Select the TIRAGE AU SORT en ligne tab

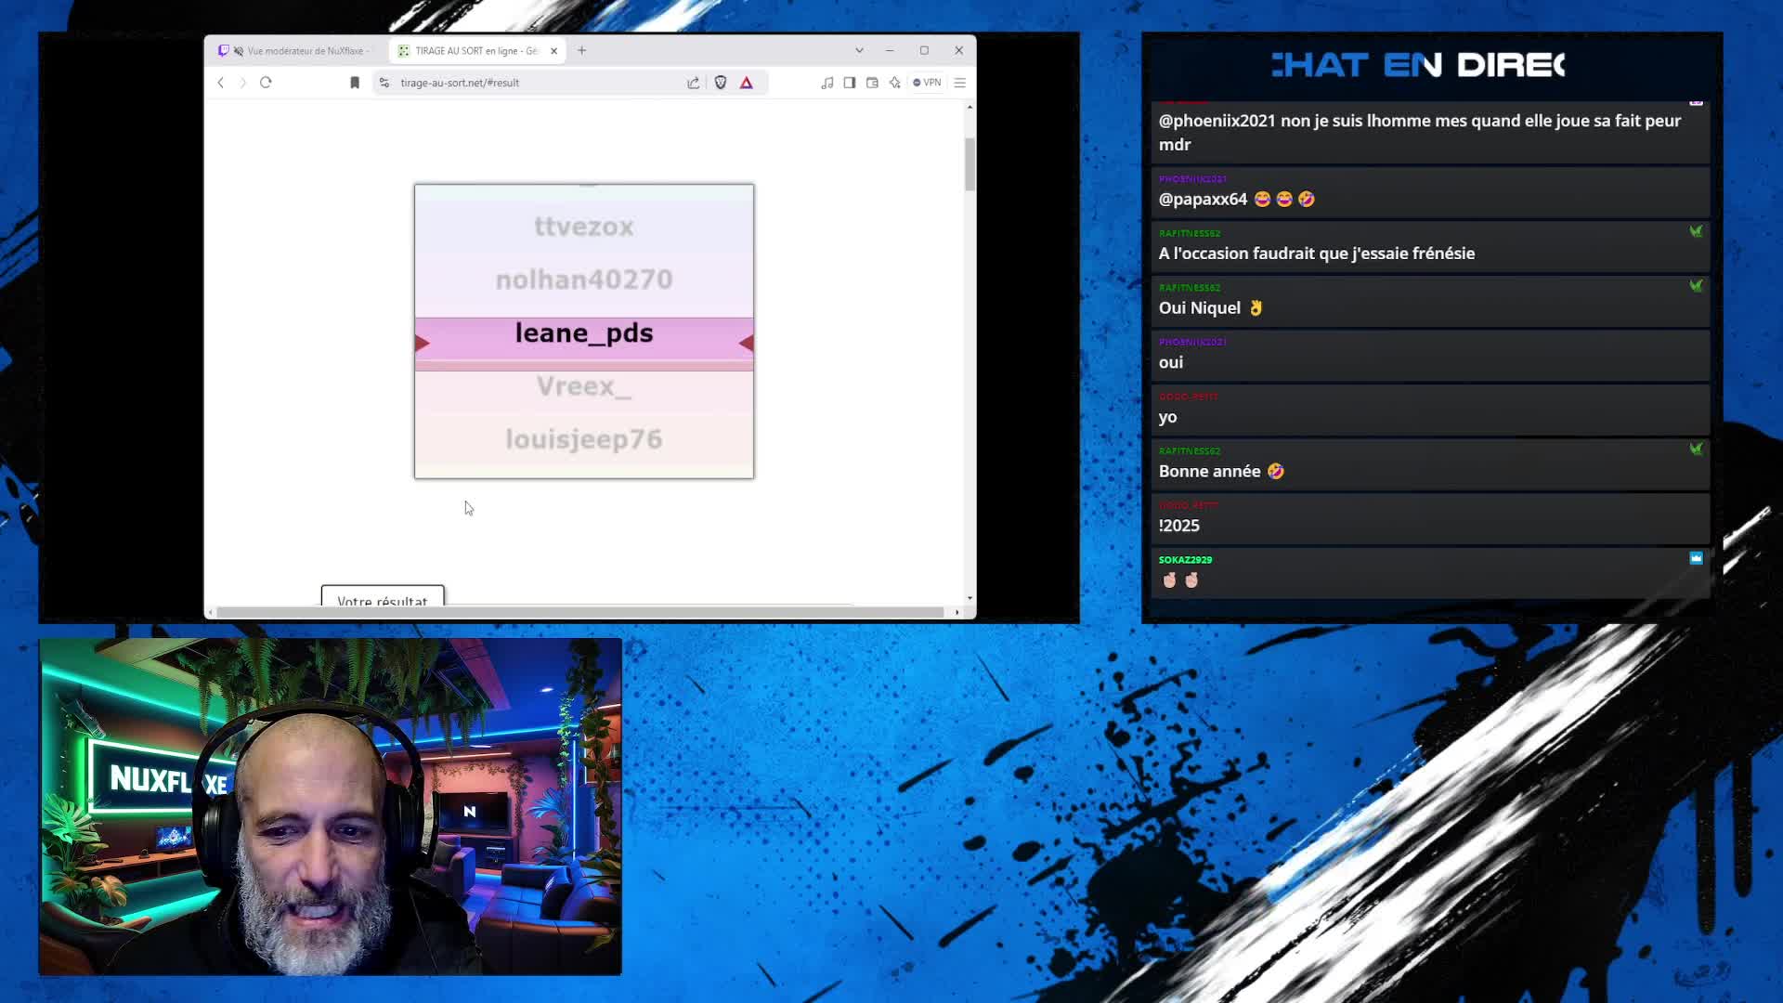click(476, 51)
